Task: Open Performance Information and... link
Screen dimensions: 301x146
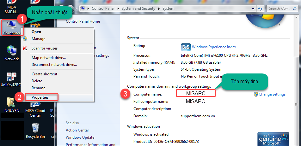Action: (90, 144)
